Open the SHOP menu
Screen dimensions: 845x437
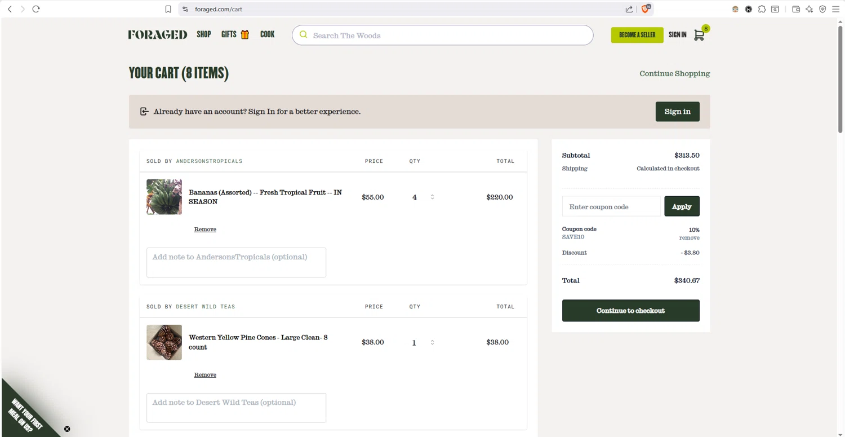tap(204, 34)
